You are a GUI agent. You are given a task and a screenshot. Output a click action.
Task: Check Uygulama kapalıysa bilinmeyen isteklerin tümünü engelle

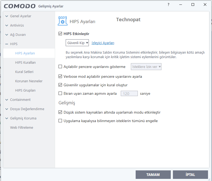coord(60,120)
